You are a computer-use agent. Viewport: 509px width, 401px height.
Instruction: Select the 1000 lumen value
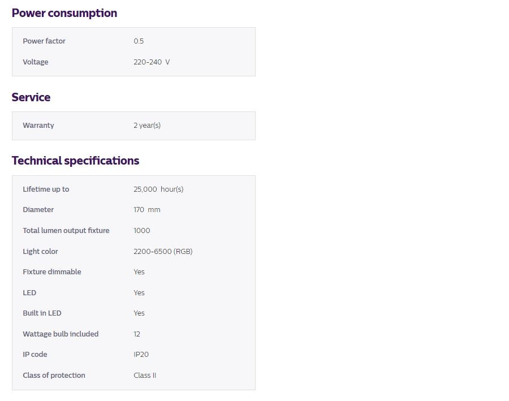142,231
